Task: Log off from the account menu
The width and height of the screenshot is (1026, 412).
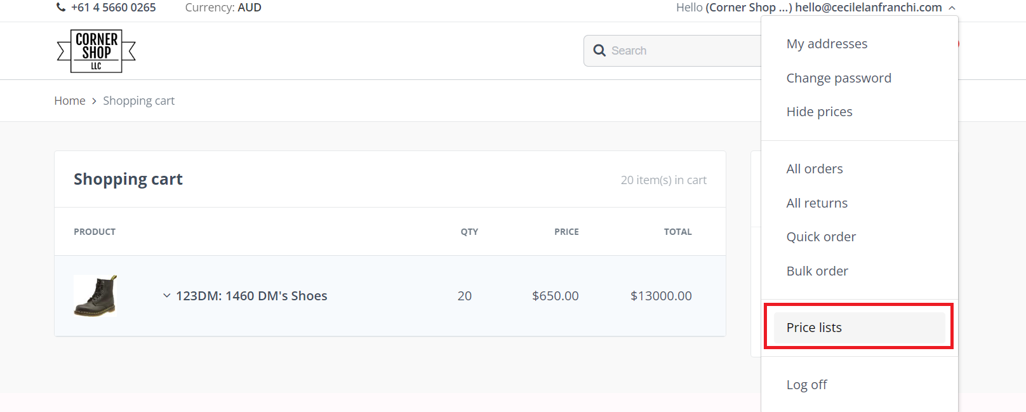Action: click(x=806, y=385)
